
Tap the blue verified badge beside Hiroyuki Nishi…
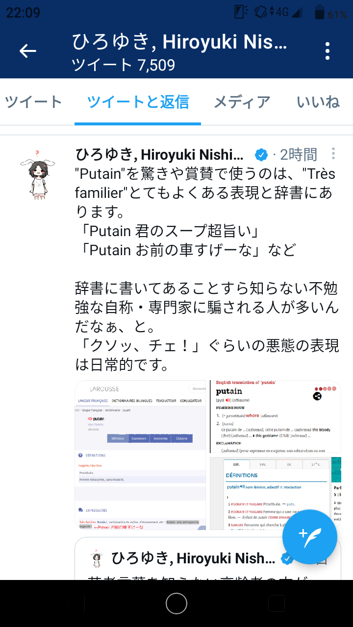(x=261, y=155)
